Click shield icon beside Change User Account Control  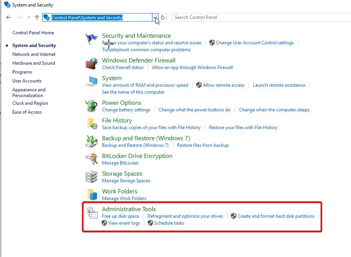coord(212,42)
